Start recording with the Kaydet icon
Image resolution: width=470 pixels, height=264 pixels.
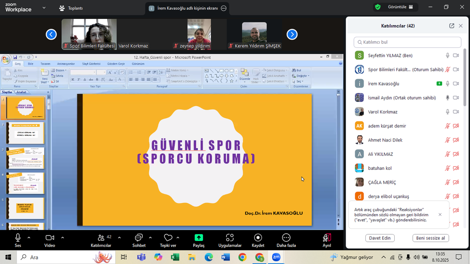(258, 237)
